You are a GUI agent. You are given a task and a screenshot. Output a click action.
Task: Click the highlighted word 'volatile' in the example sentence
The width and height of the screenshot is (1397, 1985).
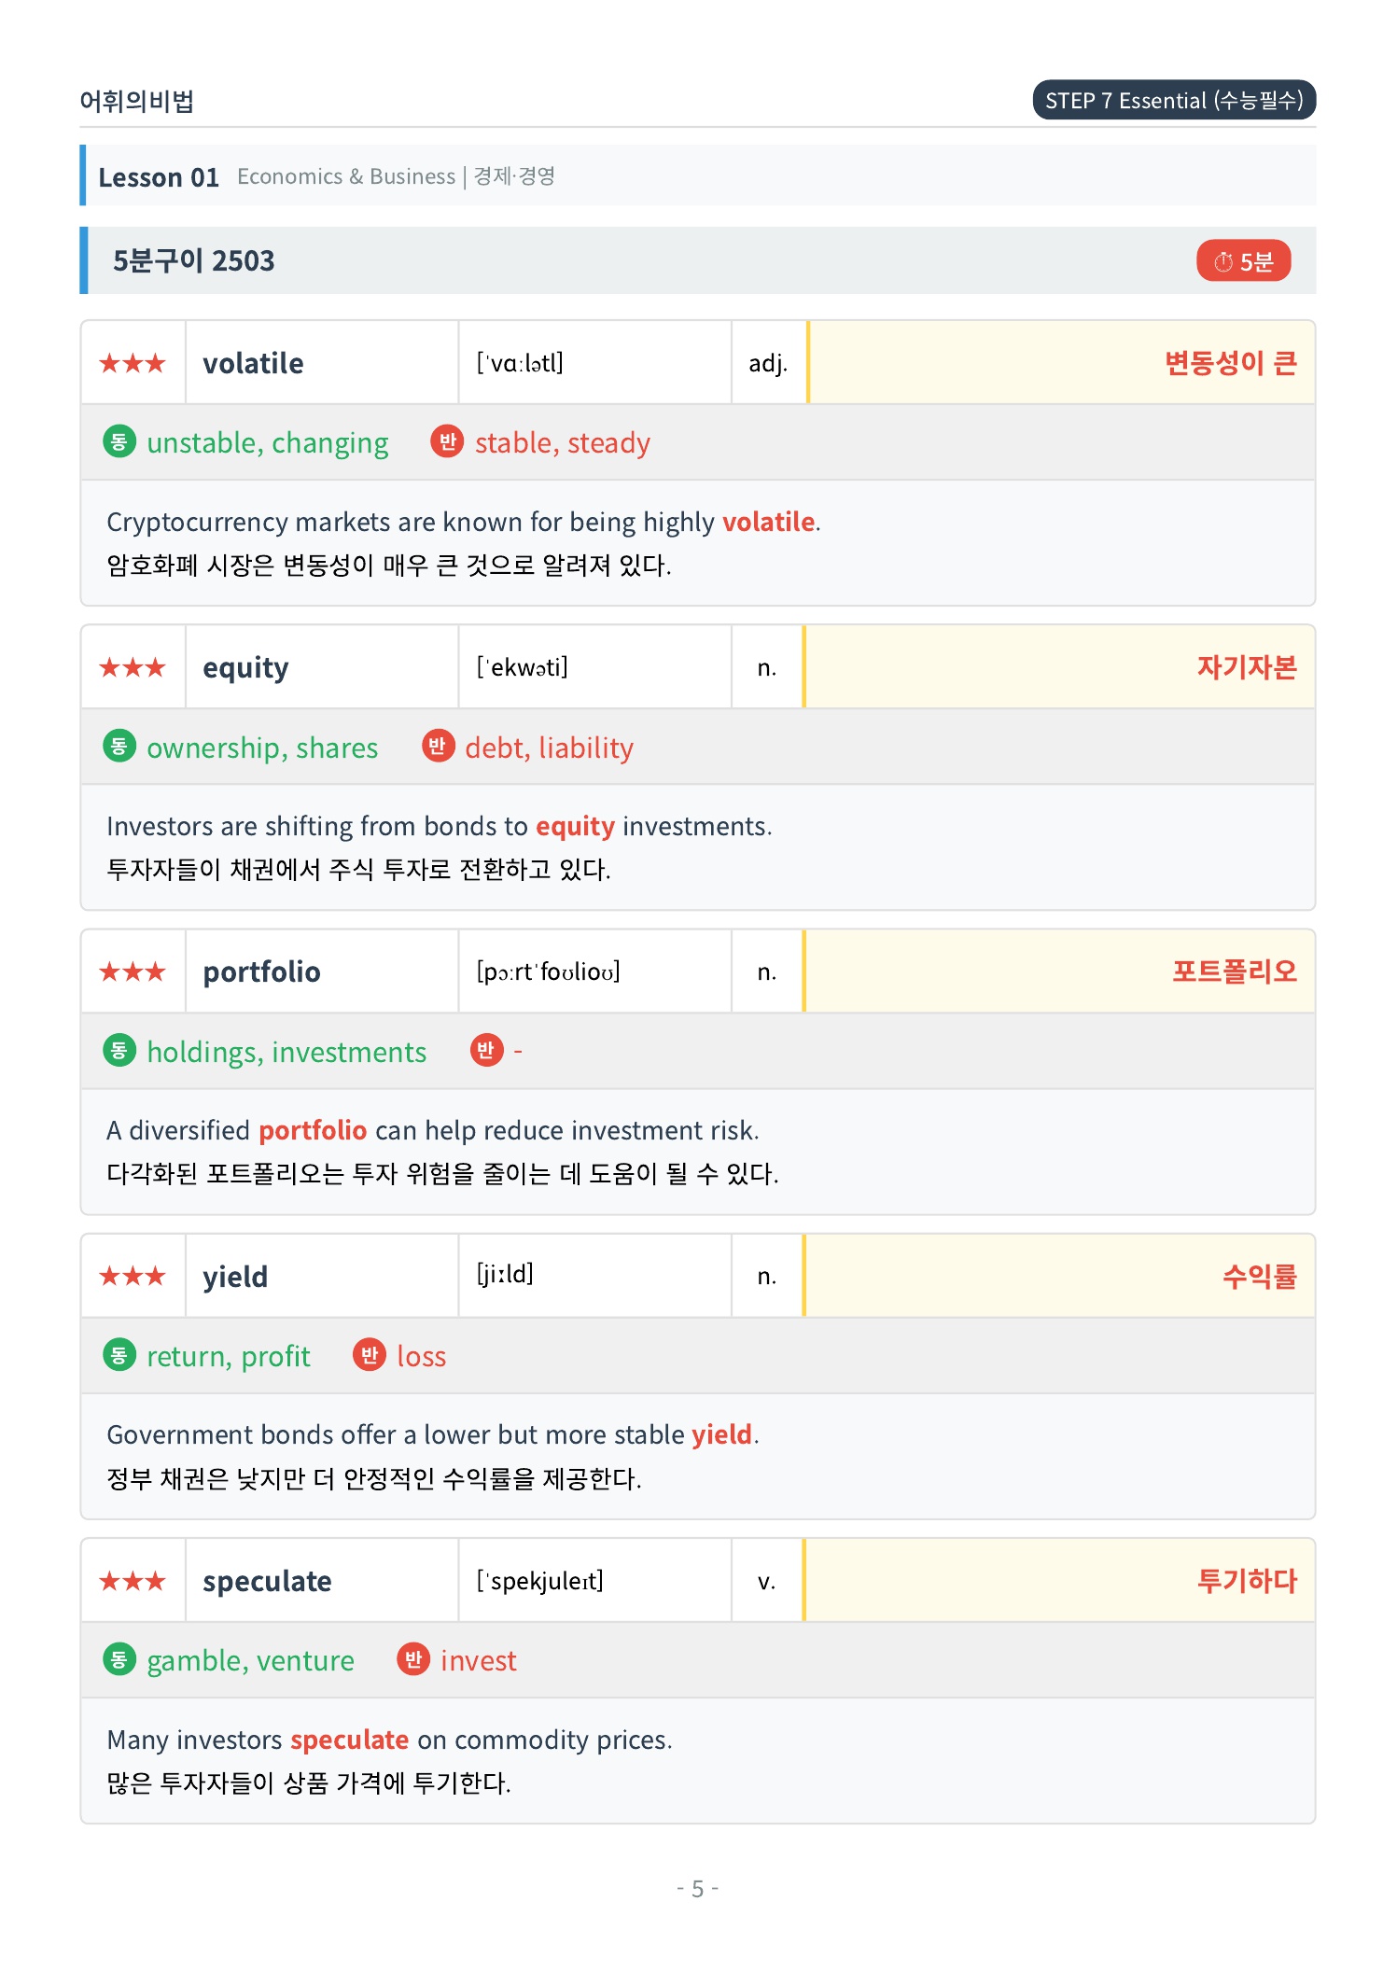tap(769, 522)
